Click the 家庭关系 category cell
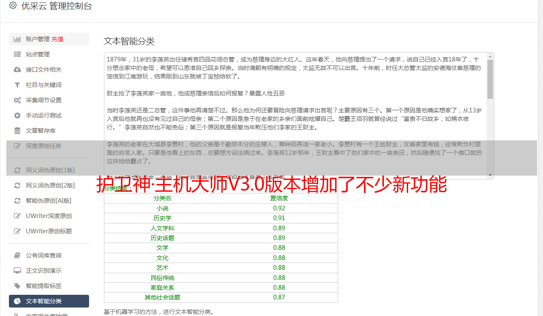 click(x=162, y=288)
